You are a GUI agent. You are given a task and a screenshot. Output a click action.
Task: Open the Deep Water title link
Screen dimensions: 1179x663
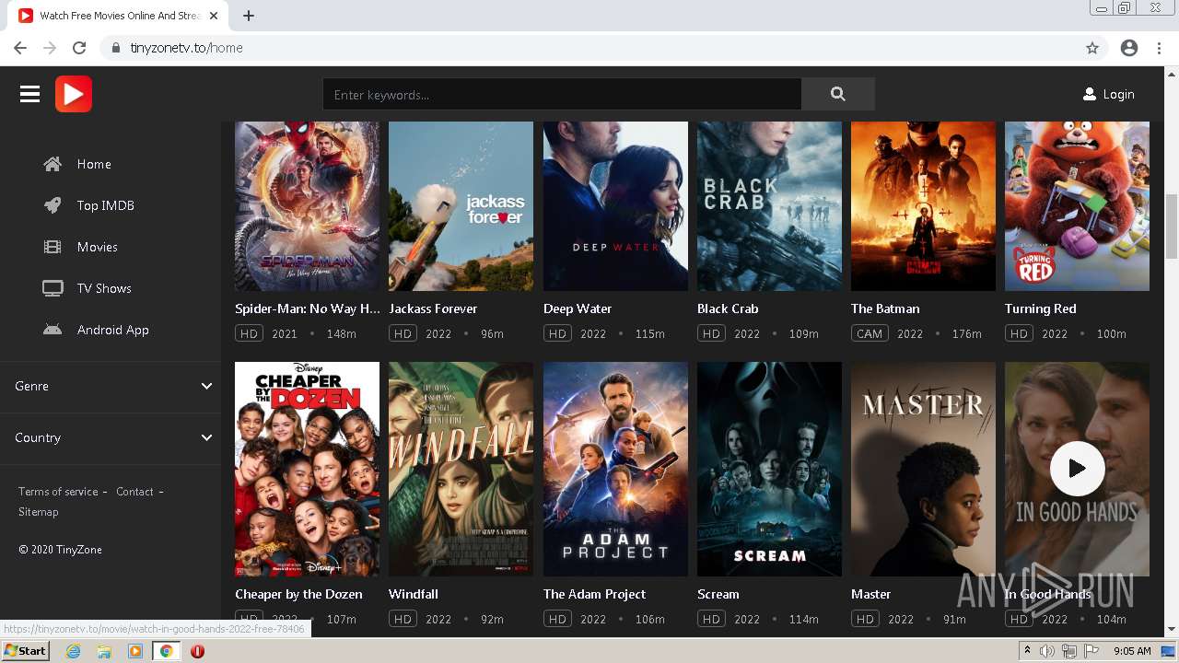[x=578, y=308]
